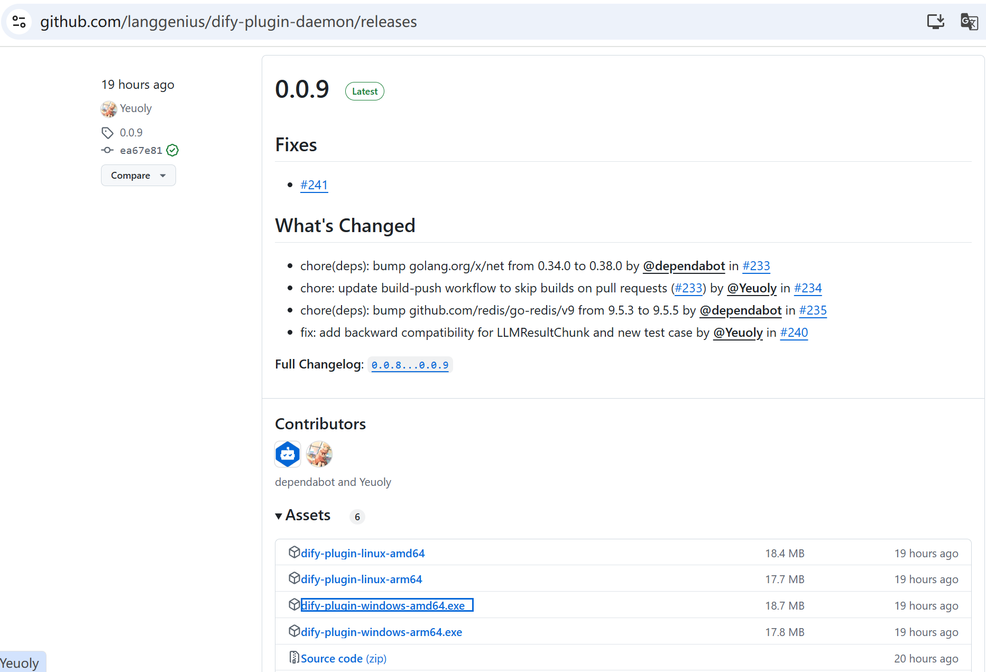The image size is (986, 672).
Task: Open the Compare dropdown
Action: coord(138,175)
